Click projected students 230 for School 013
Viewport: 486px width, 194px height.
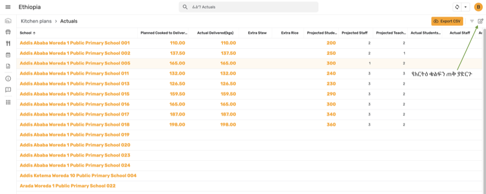coord(331,84)
